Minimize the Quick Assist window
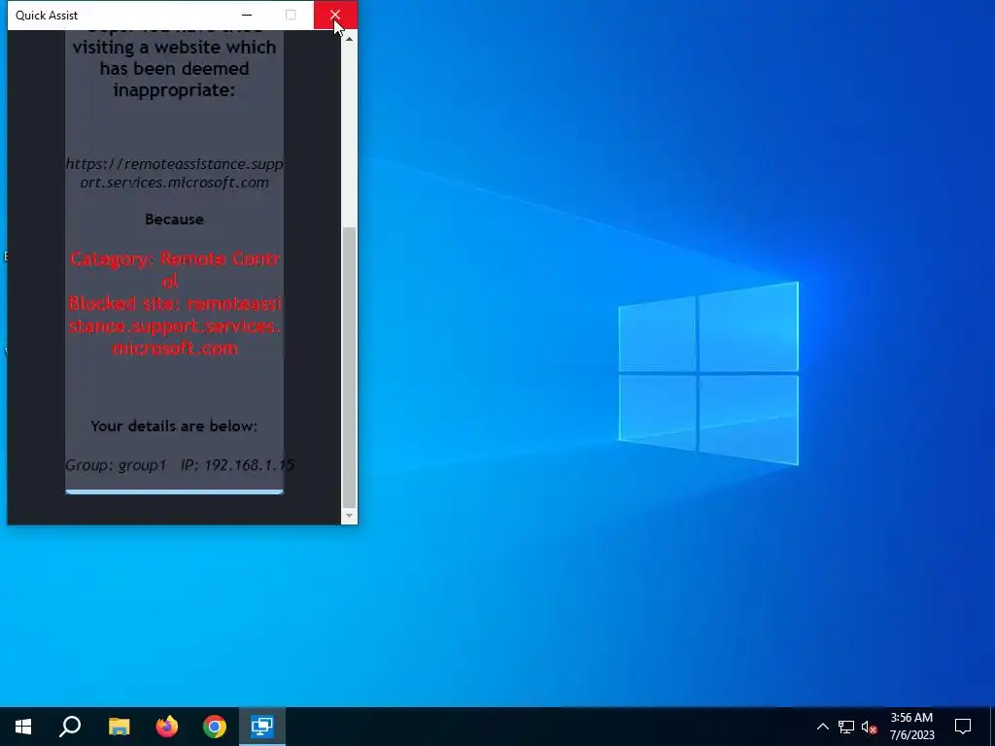 click(247, 15)
